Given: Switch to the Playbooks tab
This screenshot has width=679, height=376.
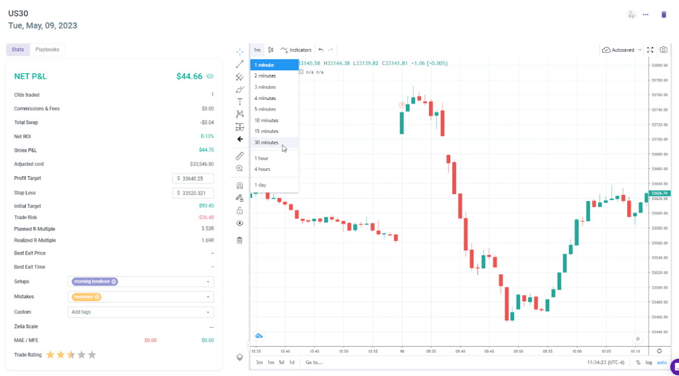Looking at the screenshot, I should click(47, 50).
